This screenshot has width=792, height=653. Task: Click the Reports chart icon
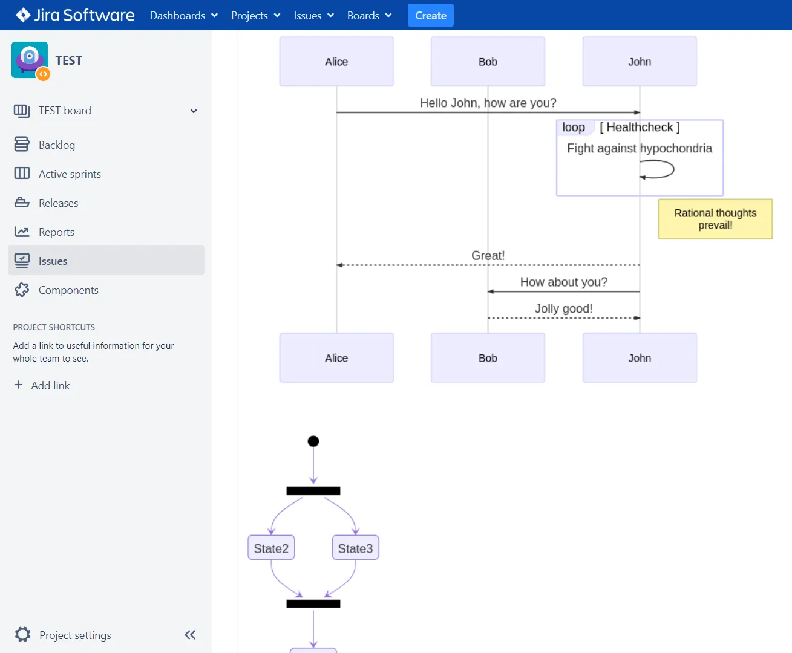click(x=22, y=232)
